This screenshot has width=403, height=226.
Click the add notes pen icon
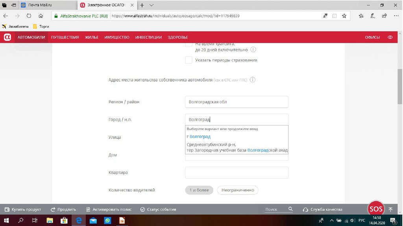(x=373, y=16)
